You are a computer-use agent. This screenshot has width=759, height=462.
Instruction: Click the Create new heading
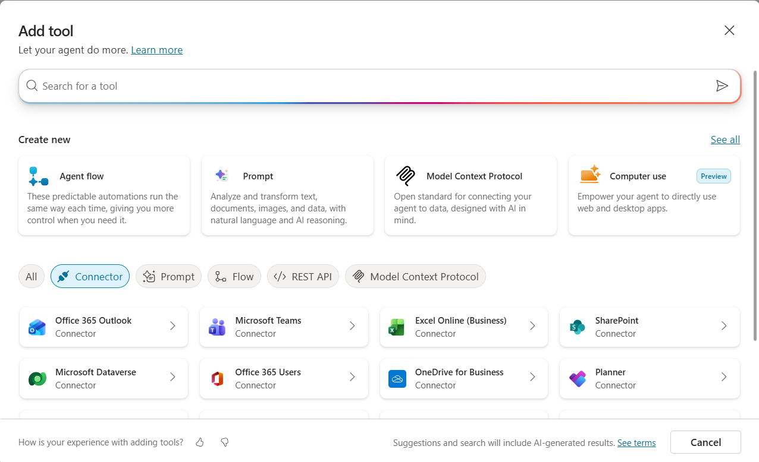pos(45,140)
